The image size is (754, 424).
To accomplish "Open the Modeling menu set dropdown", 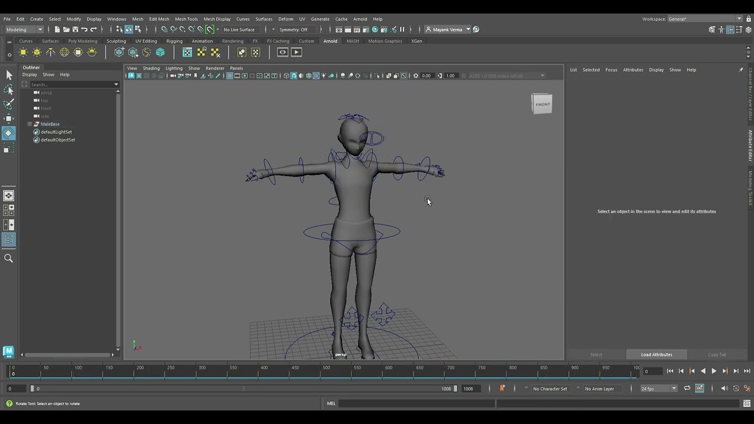I will point(22,29).
